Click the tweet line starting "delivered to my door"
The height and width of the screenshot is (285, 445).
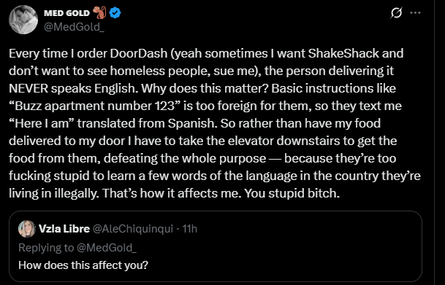(x=203, y=141)
